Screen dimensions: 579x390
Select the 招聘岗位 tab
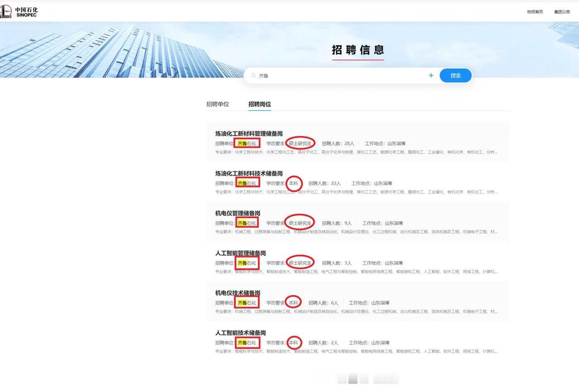260,104
